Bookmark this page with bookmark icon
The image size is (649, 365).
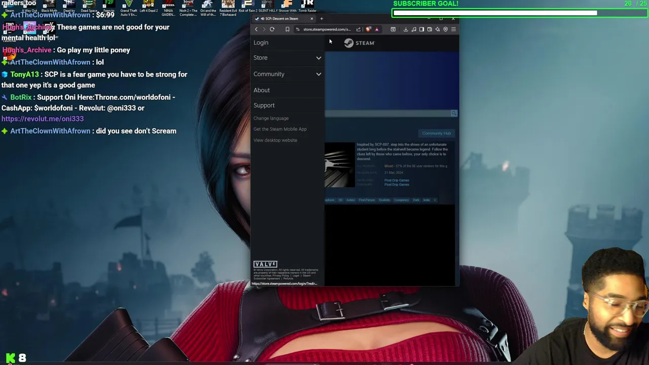pyautogui.click(x=287, y=29)
